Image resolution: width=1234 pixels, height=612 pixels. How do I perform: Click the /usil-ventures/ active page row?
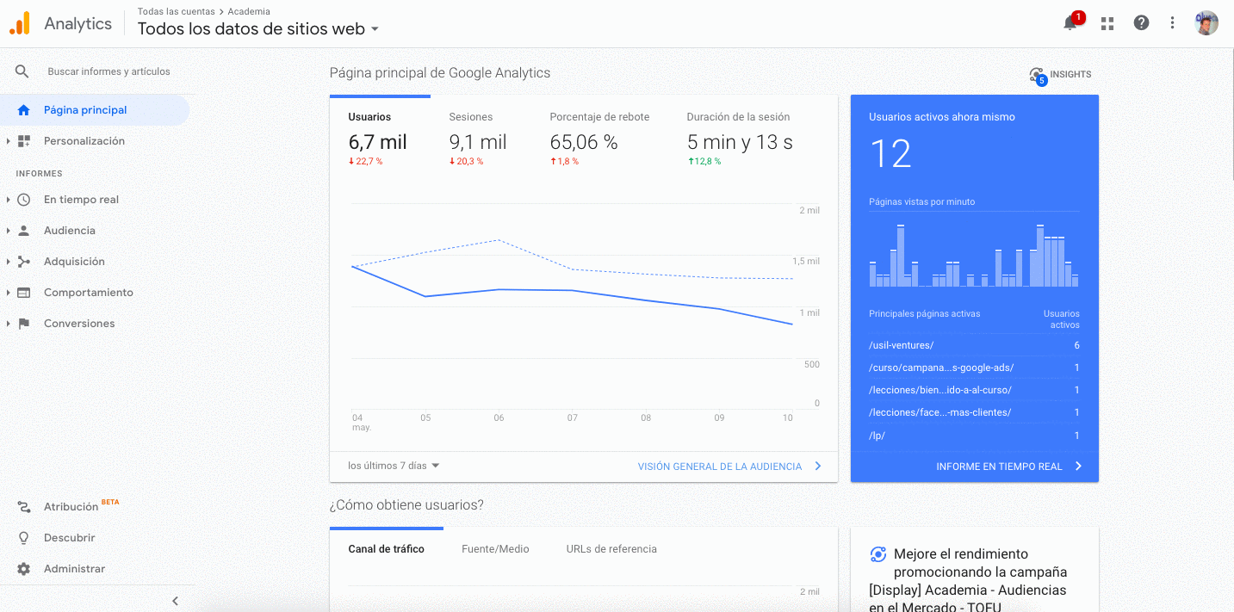pyautogui.click(x=974, y=345)
